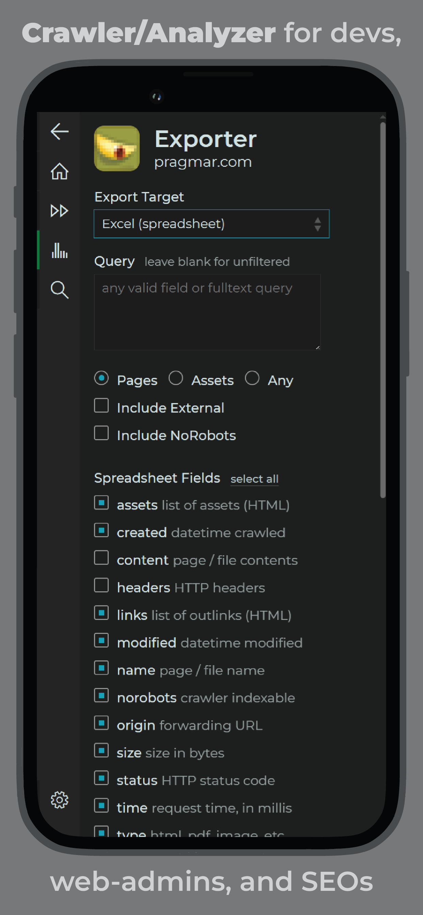Click into the Query text area
The height and width of the screenshot is (915, 423).
point(207,312)
